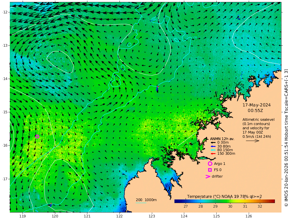Click the dark red end of temperature colorbar
The image size is (288, 222).
[273, 201]
